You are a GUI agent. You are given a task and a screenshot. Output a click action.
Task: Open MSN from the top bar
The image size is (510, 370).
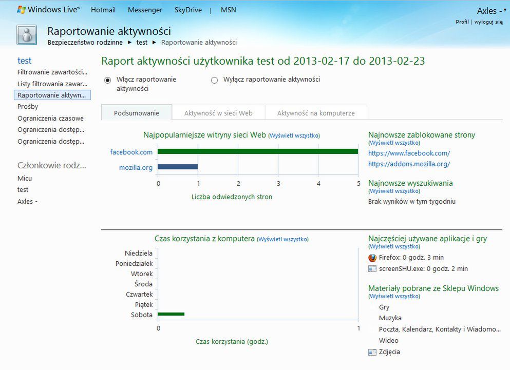click(229, 10)
